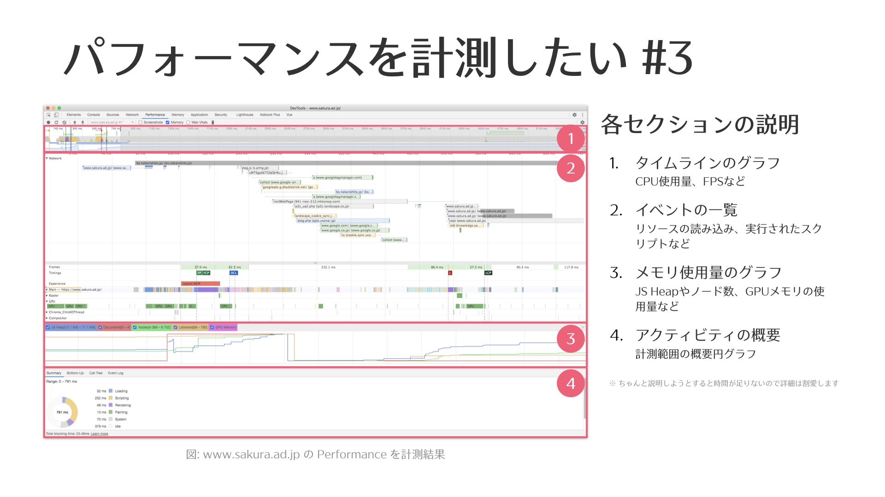This screenshot has width=885, height=497.
Task: Open the Network tab
Action: (132, 115)
